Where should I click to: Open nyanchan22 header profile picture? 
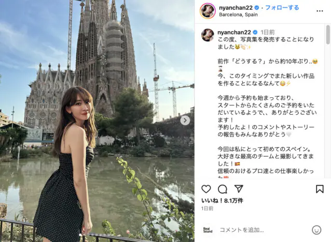(208, 11)
